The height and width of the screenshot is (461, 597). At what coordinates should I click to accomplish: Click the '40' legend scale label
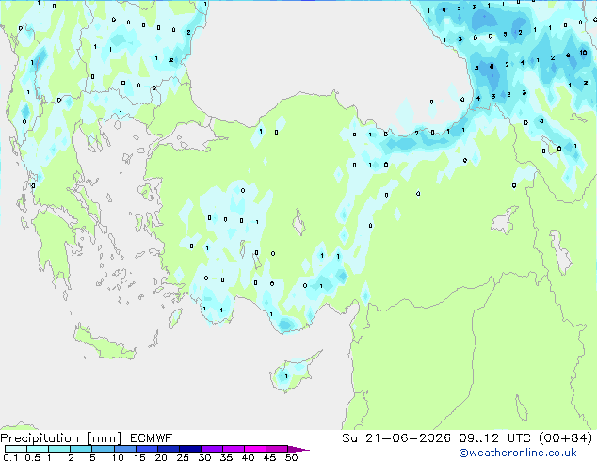coord(248,457)
